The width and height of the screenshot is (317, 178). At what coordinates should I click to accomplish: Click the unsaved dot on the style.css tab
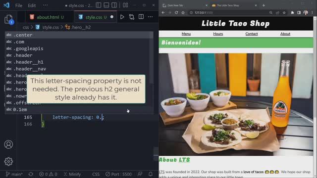pos(112,17)
